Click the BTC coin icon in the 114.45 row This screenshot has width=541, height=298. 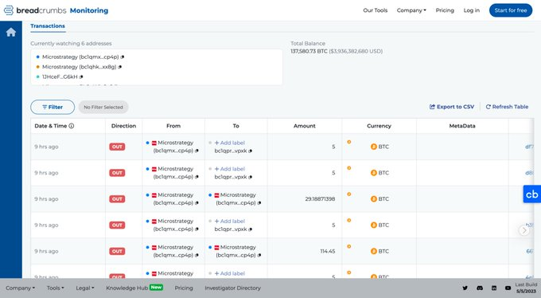point(374,251)
